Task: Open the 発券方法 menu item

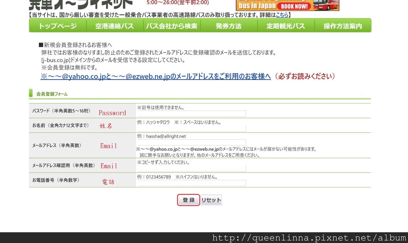Action: tap(228, 26)
